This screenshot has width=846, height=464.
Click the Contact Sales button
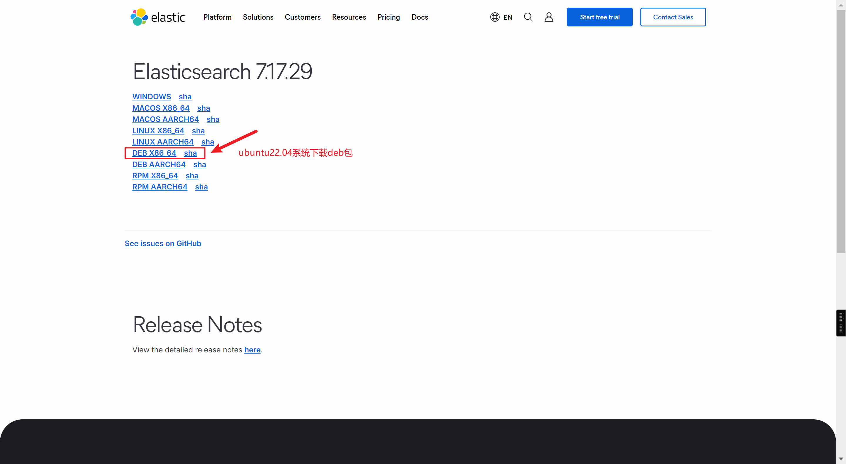click(673, 17)
